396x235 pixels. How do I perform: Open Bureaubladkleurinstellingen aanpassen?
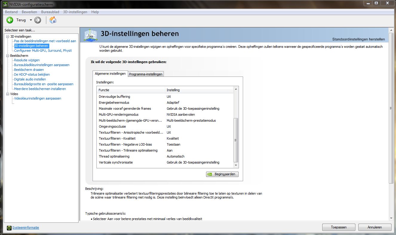42,65
